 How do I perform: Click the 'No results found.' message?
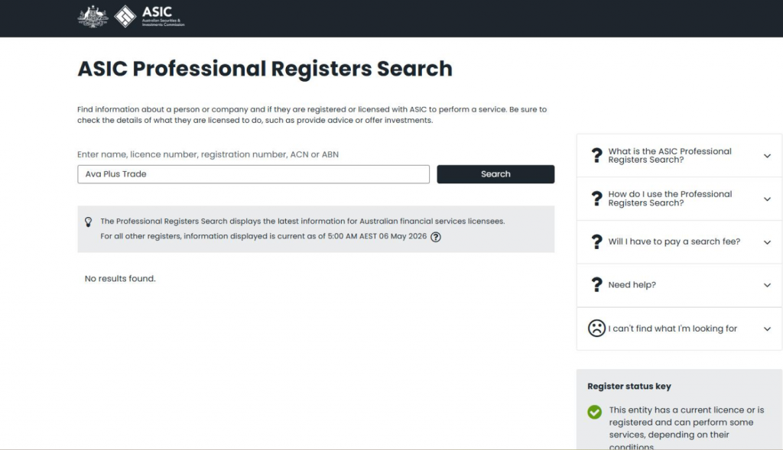(120, 278)
